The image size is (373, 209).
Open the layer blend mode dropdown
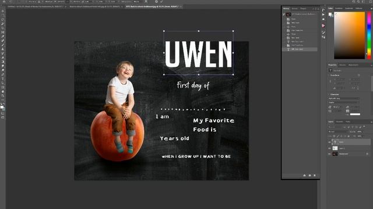[x=338, y=132]
